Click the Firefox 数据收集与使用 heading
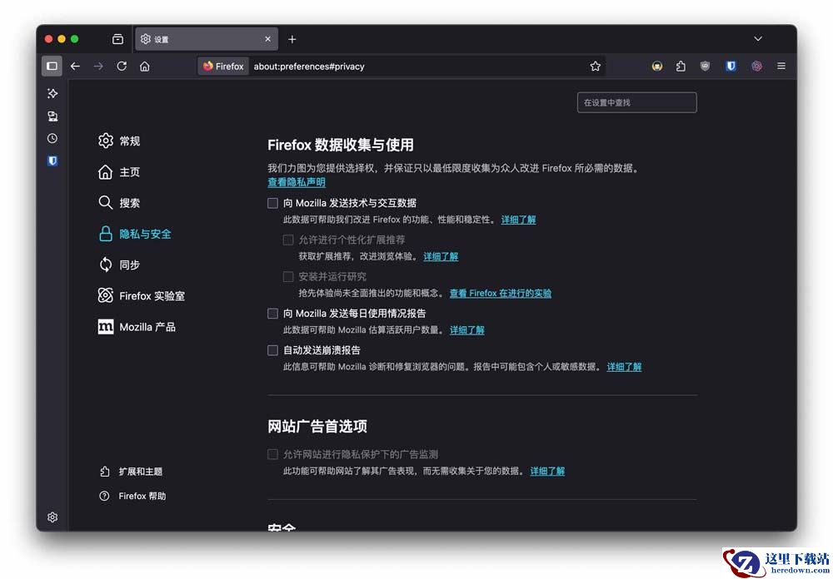 pos(341,145)
